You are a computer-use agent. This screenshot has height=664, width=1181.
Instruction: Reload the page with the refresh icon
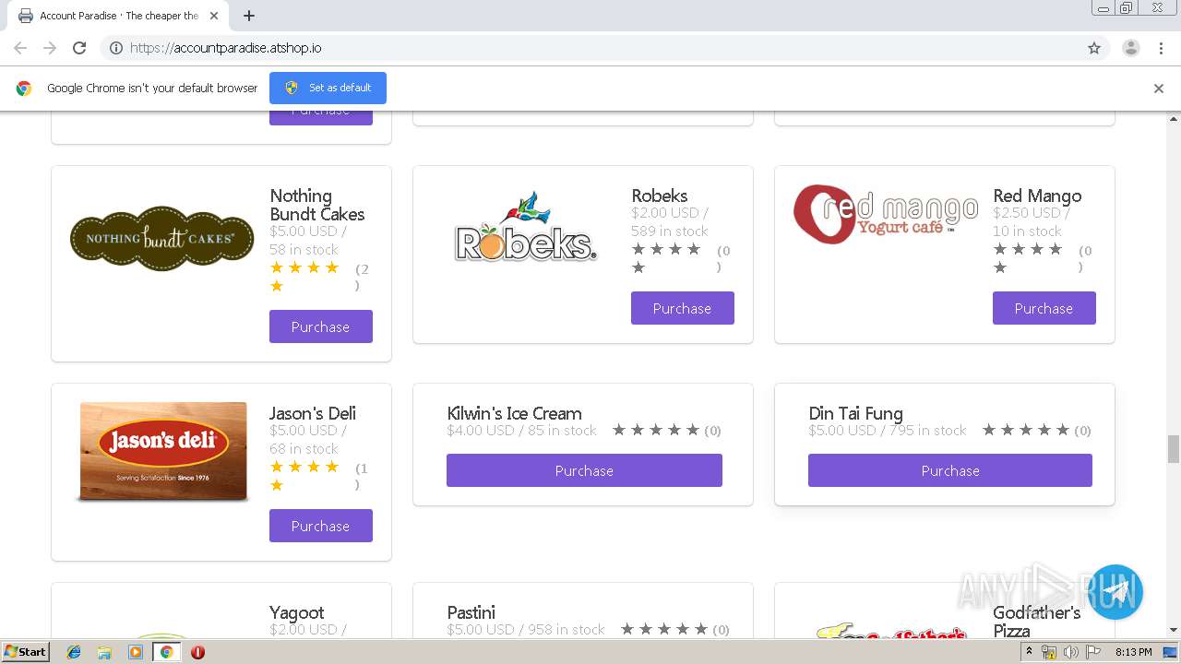[79, 48]
